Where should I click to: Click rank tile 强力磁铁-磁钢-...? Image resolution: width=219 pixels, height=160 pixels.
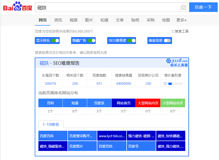(x=141, y=136)
